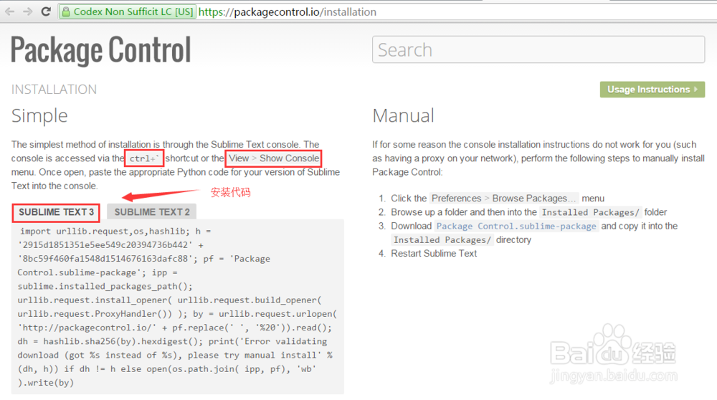Click the Preferences > Browse Packages… text
Viewport: 717px width, 400px height.
[504, 199]
